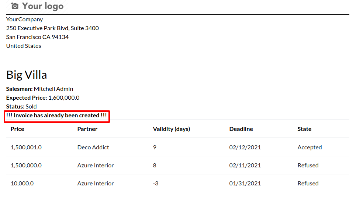Screen dimensions: 356x199
Task: Select the YourCompany name line
Action: pos(24,19)
